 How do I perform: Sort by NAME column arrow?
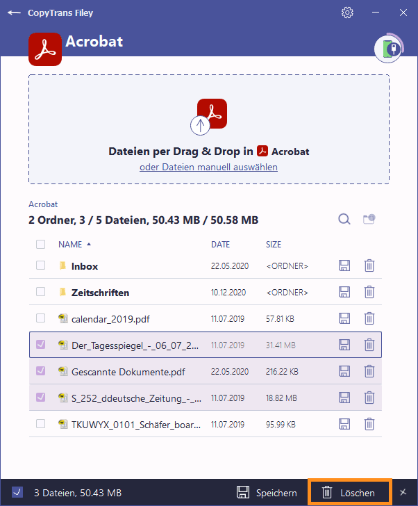click(89, 244)
